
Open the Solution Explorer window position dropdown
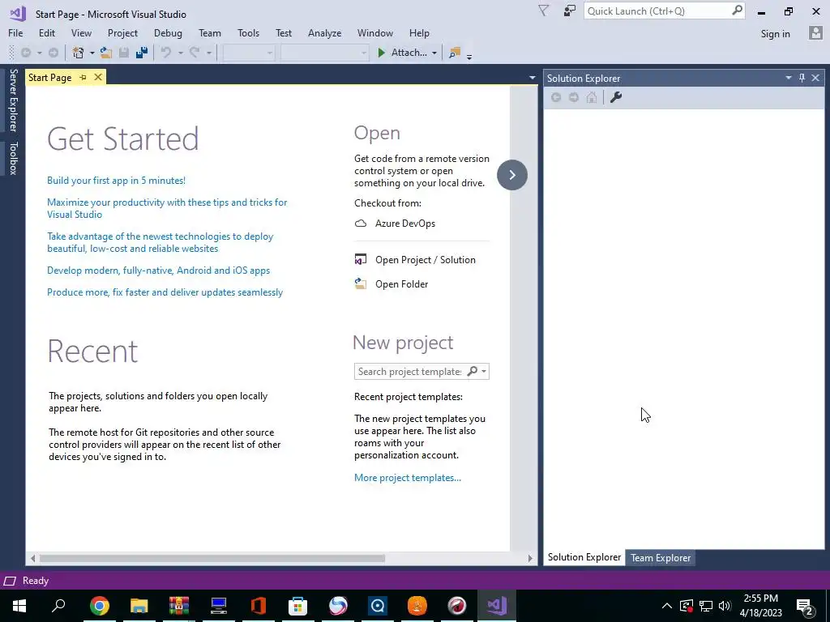tap(788, 78)
